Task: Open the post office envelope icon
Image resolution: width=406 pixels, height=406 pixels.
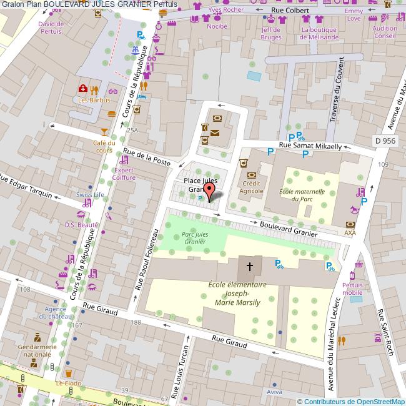Action: (214, 132)
